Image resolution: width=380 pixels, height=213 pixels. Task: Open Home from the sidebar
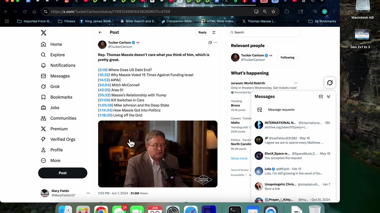(x=52, y=44)
